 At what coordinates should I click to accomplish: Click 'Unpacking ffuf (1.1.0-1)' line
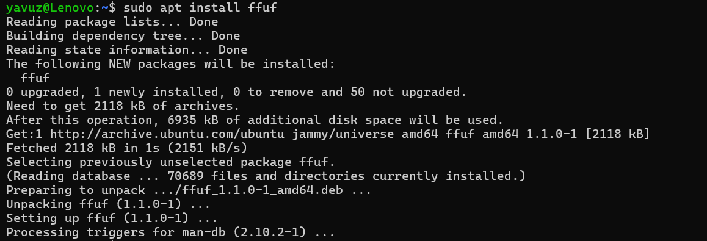click(108, 204)
